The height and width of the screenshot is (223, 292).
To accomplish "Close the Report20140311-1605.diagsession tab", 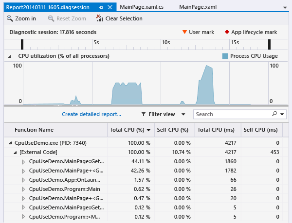I will (x=110, y=7).
